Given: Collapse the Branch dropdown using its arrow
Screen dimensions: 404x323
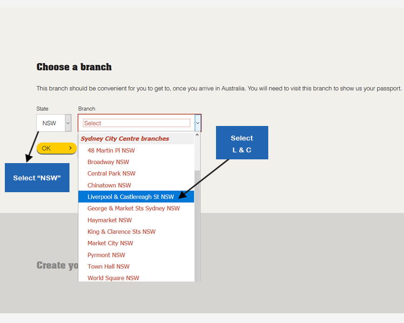Looking at the screenshot, I should pyautogui.click(x=198, y=123).
